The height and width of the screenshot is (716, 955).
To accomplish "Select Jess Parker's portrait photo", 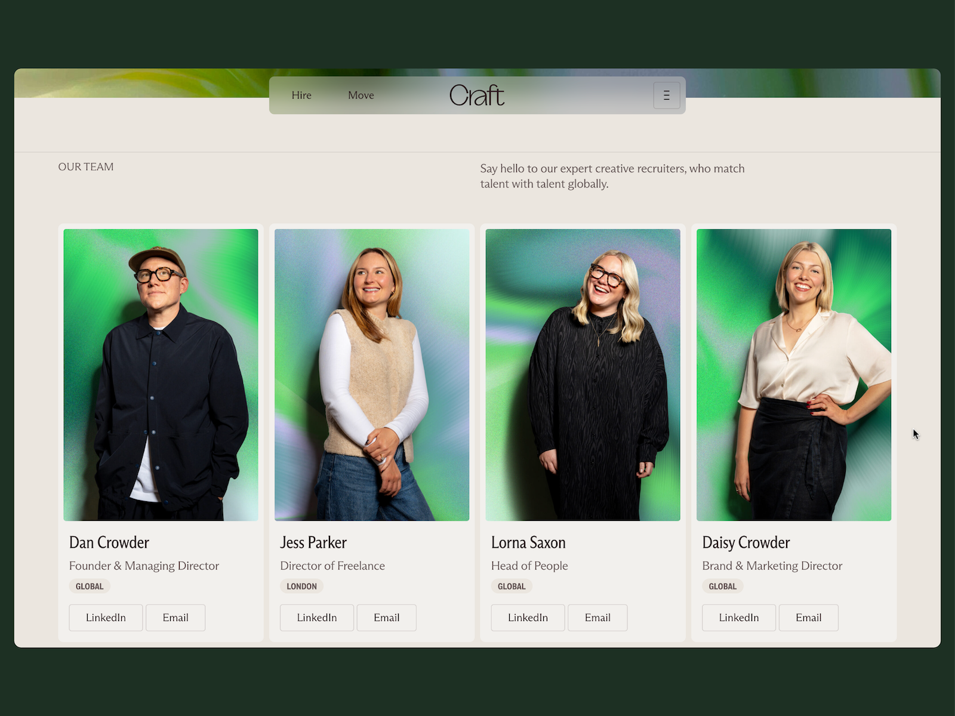I will (x=372, y=375).
